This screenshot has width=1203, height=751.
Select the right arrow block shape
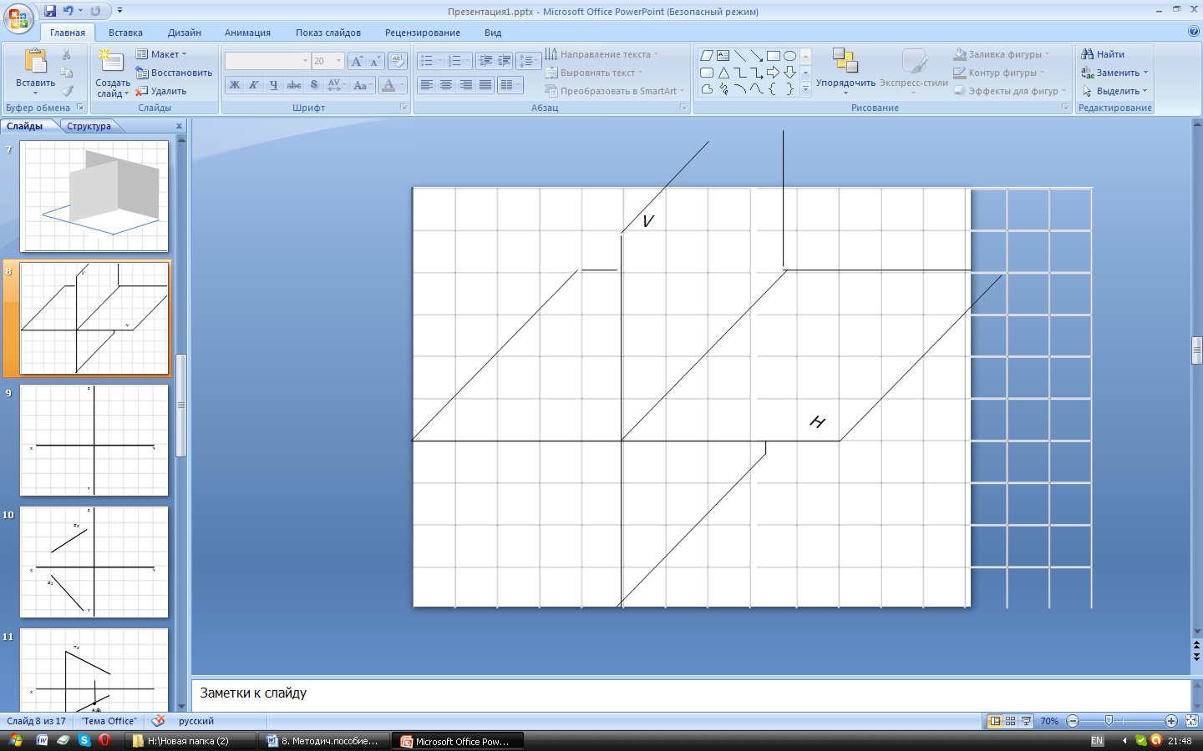[773, 73]
